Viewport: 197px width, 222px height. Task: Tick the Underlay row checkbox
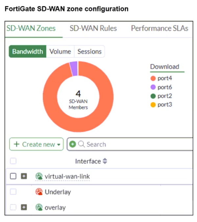tap(13, 192)
